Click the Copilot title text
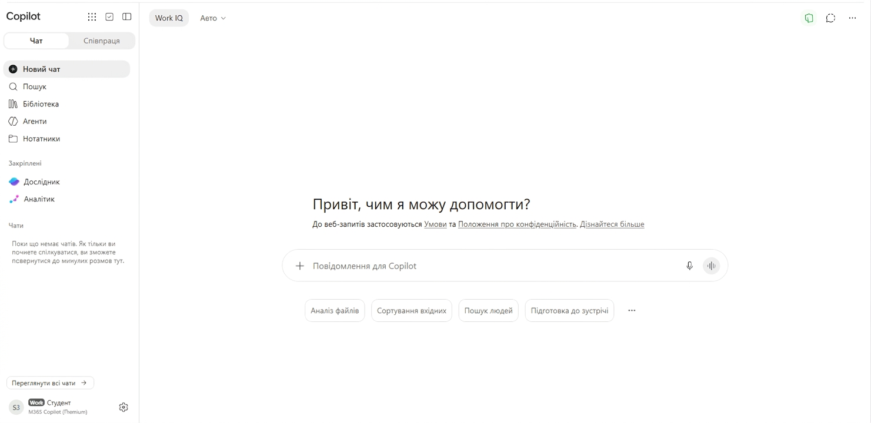 (x=24, y=16)
